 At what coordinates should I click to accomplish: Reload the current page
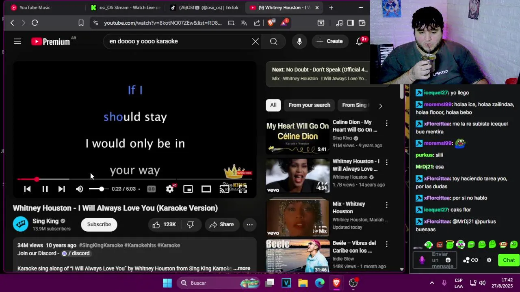point(35,23)
